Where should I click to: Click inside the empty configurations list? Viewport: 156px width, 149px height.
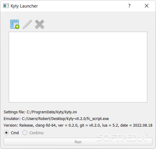pos(78,67)
